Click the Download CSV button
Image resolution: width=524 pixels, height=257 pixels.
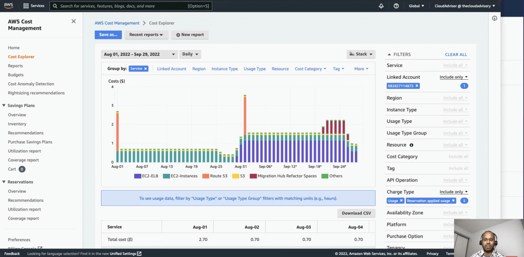coord(356,213)
